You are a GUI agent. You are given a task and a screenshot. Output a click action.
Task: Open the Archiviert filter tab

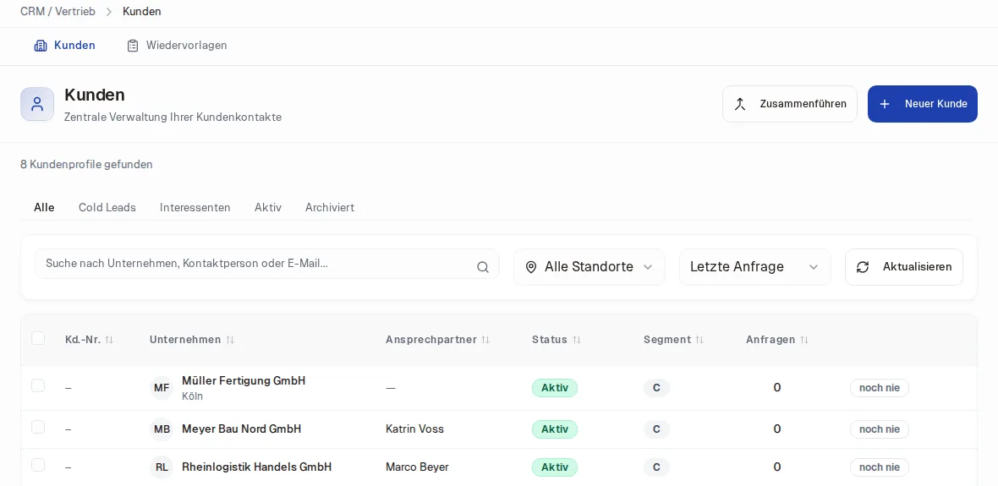click(x=330, y=207)
